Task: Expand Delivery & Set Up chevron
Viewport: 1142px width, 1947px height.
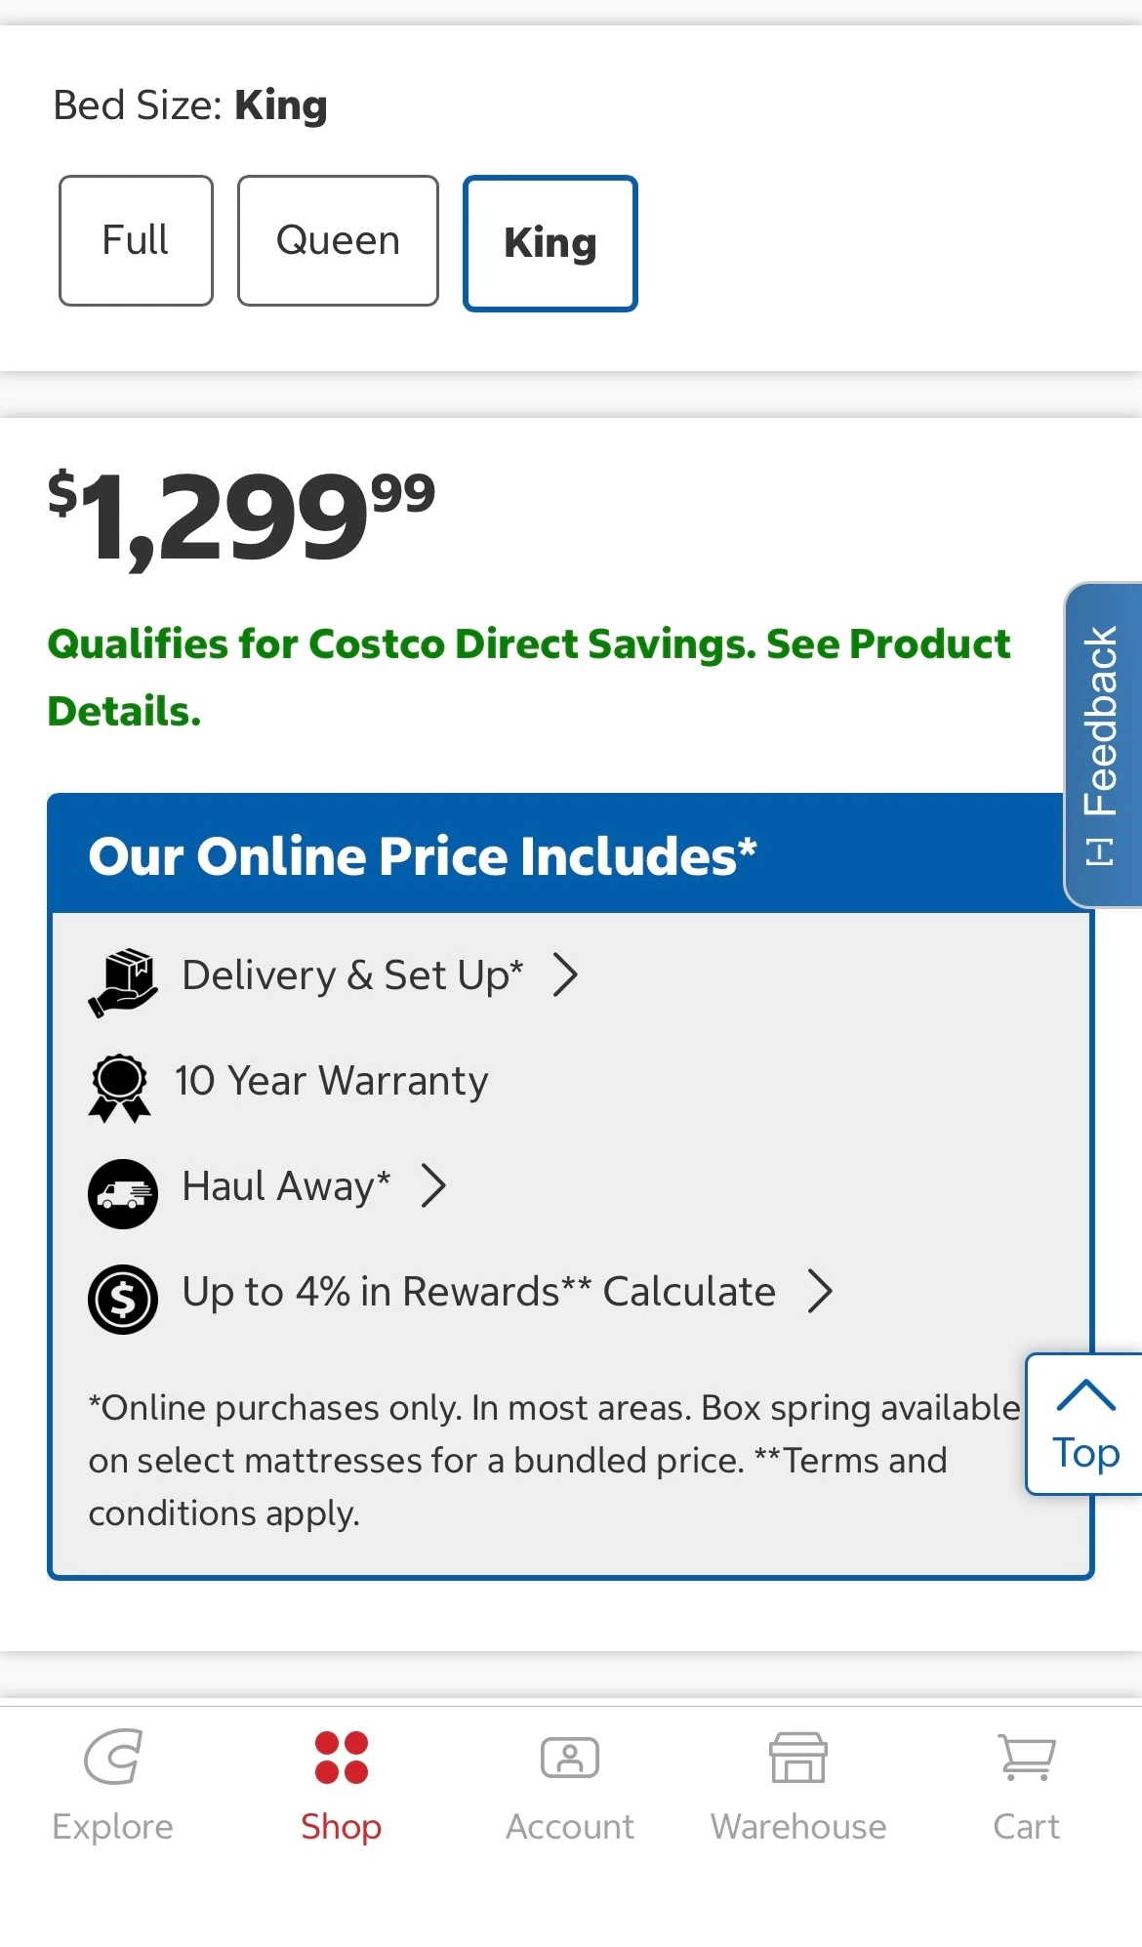Action: [x=565, y=974]
